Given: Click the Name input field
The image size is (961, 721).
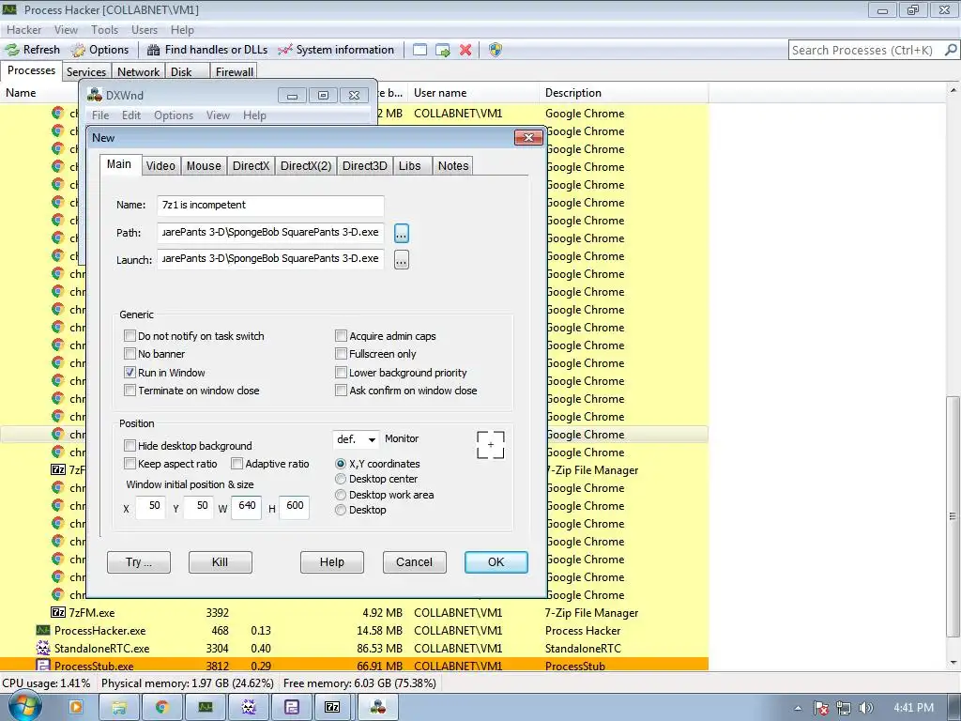Looking at the screenshot, I should 270,206.
